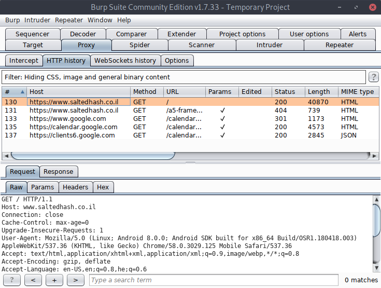The image size is (381, 288).
Task: Select request 131 with 404 status
Action: [191, 111]
